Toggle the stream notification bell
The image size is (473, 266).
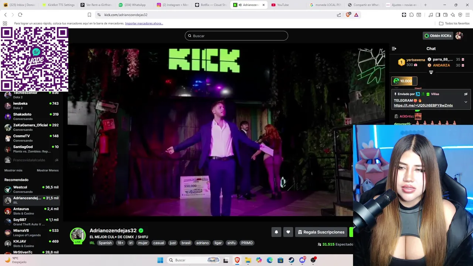click(276, 232)
